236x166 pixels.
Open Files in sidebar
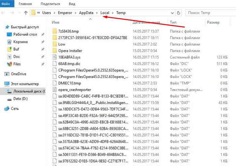pyautogui.click(x=17, y=64)
